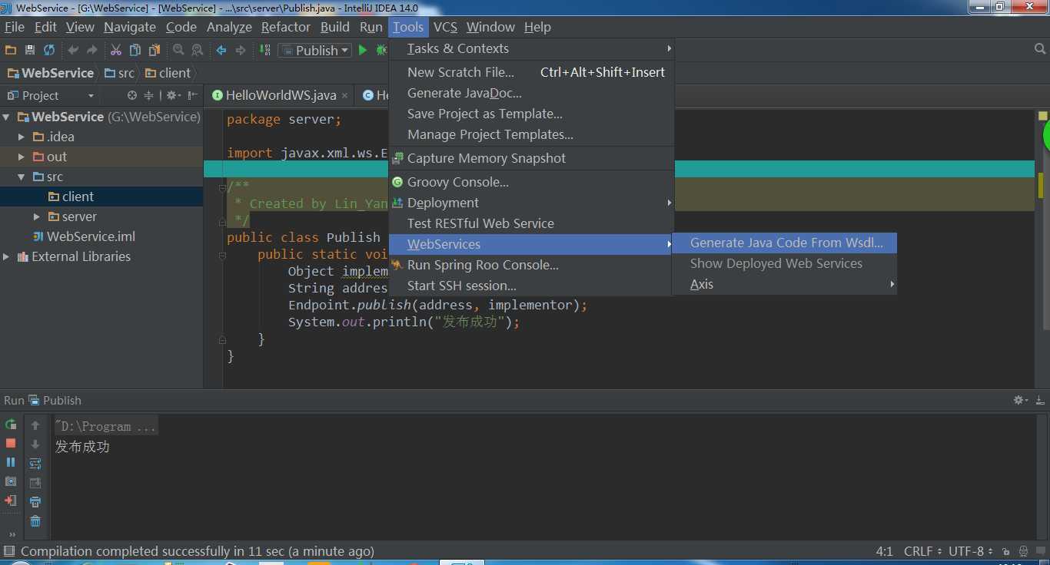Select client package in tree

[x=71, y=197]
